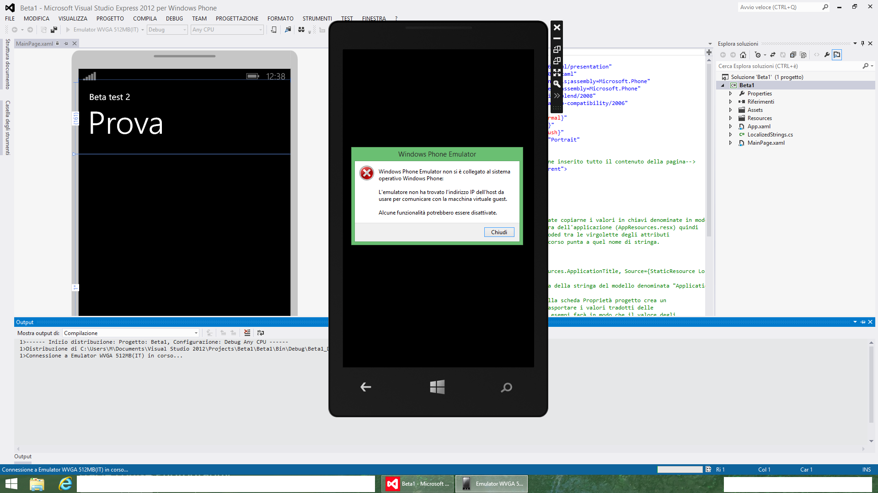Click Chiudi in the emulator error dialog
This screenshot has width=878, height=493.
point(499,232)
